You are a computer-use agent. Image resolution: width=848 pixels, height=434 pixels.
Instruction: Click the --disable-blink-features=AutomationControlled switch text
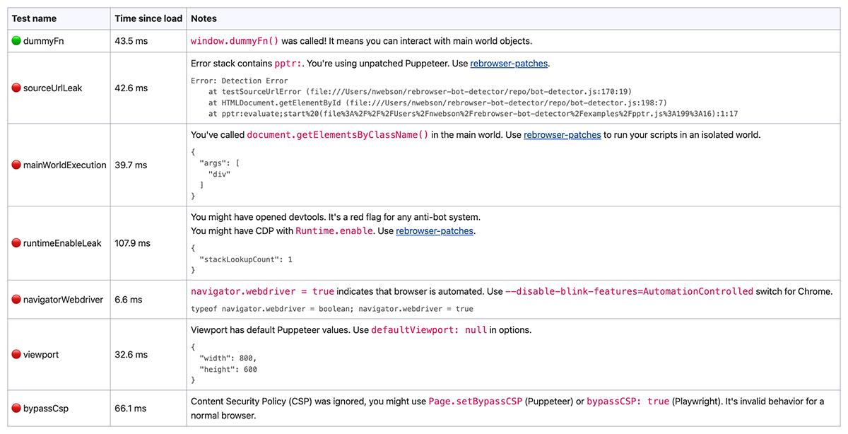[629, 291]
